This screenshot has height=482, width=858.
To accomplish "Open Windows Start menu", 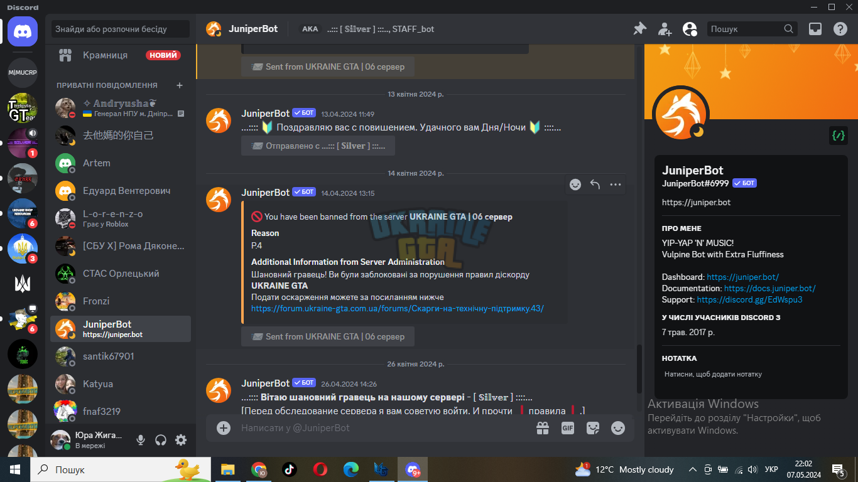I will (15, 469).
